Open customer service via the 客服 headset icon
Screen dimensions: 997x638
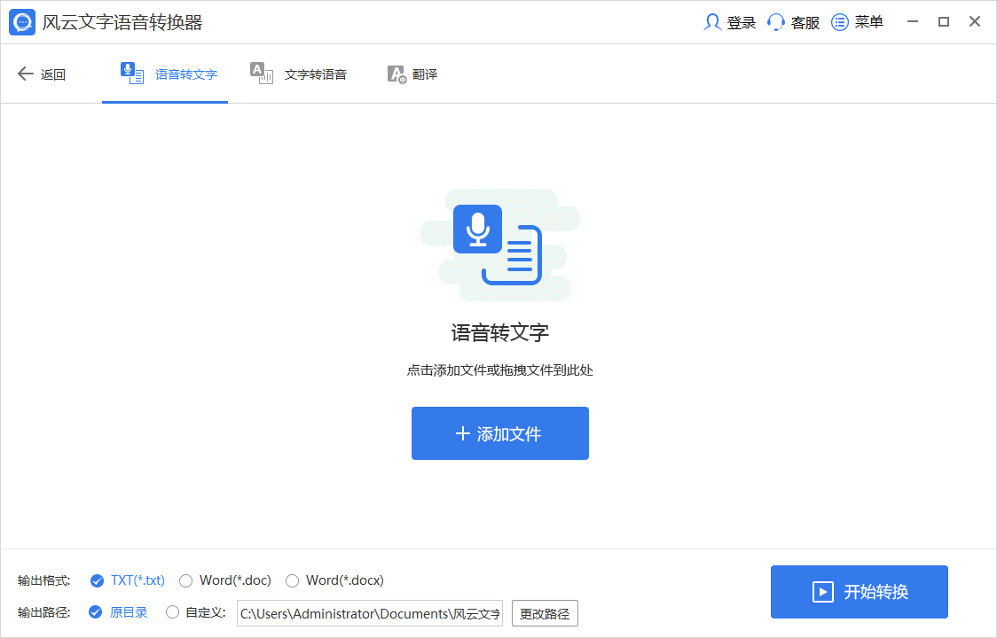click(x=775, y=22)
